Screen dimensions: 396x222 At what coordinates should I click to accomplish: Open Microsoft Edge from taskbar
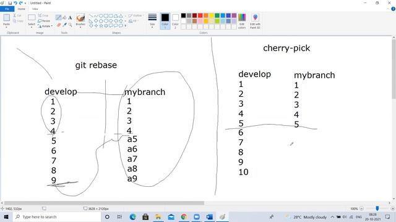133,216
